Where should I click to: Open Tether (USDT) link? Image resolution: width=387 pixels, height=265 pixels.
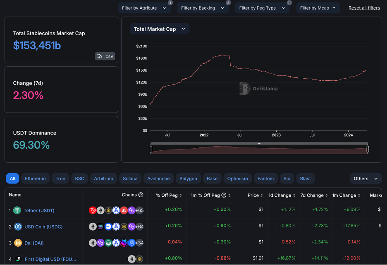39,210
